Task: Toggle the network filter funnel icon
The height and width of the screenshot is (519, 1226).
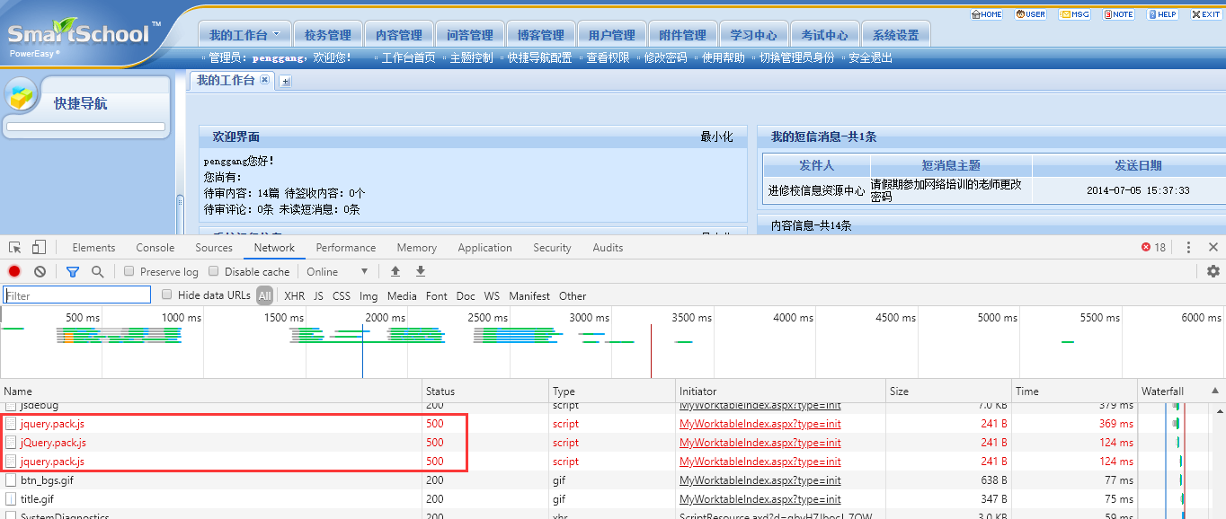Action: [73, 271]
